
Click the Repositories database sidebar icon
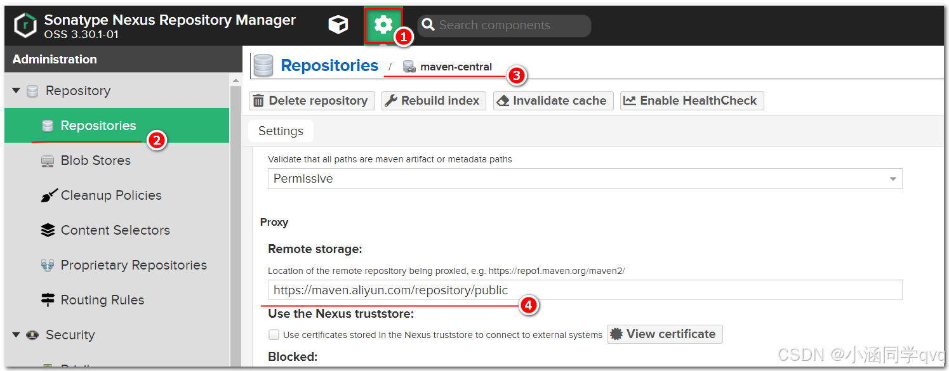tap(48, 126)
